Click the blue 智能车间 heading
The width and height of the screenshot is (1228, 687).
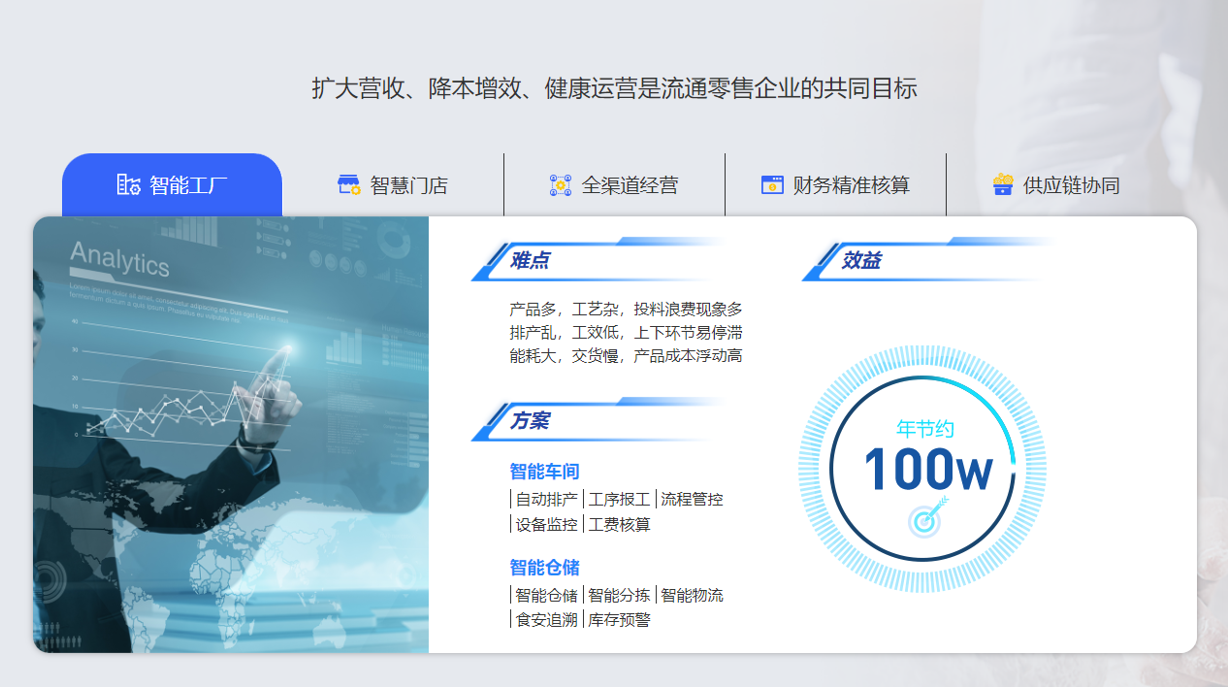[544, 472]
